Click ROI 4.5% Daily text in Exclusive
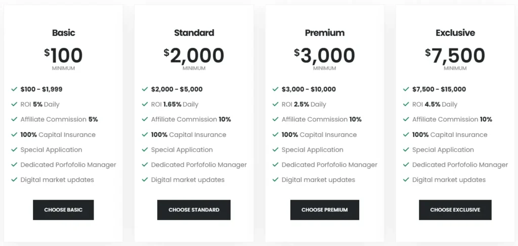518x246 pixels. click(435, 105)
